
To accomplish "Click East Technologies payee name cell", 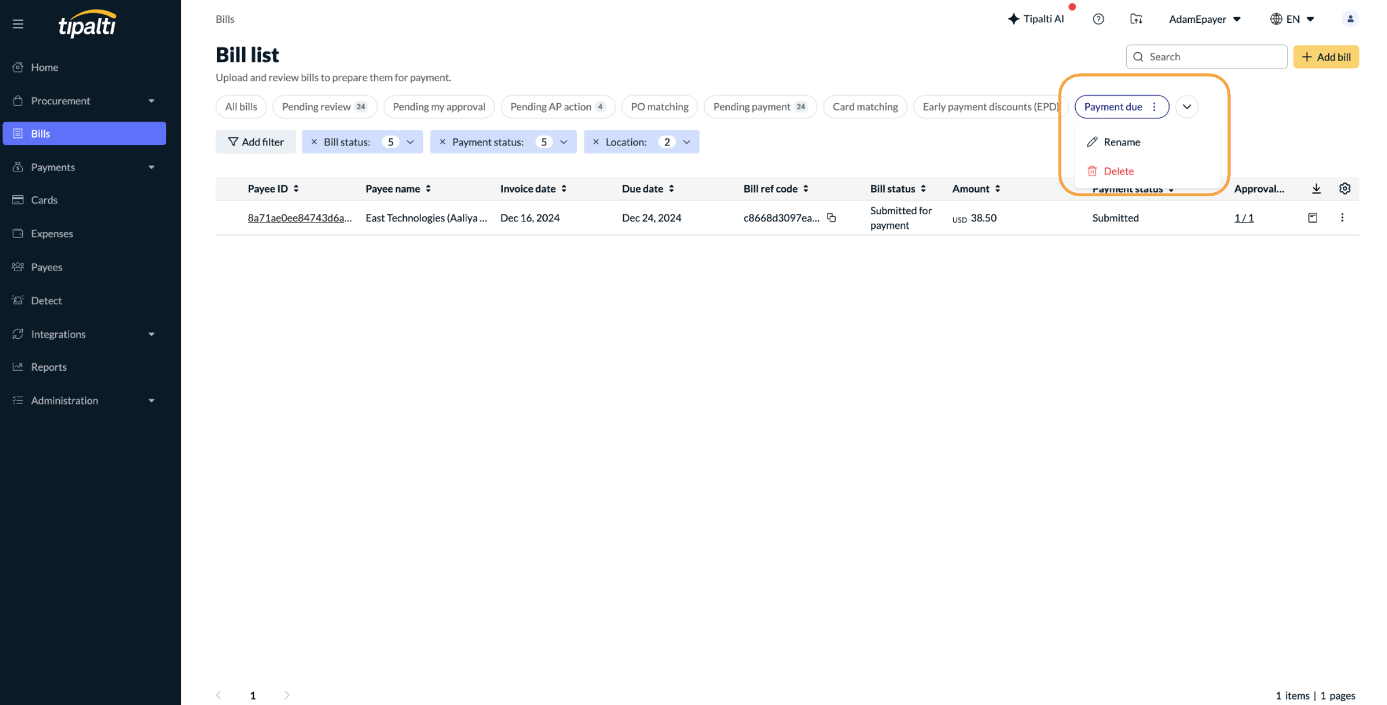I will tap(426, 217).
